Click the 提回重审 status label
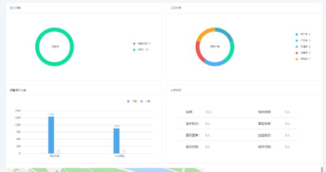Image resolution: width=326 pixels, height=172 pixels. pos(192,135)
